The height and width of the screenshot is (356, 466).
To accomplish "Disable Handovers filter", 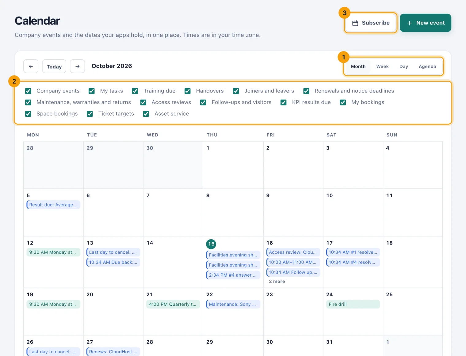I will pos(188,91).
